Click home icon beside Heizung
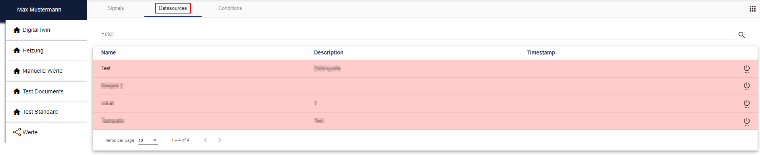The image size is (760, 155). click(x=17, y=50)
